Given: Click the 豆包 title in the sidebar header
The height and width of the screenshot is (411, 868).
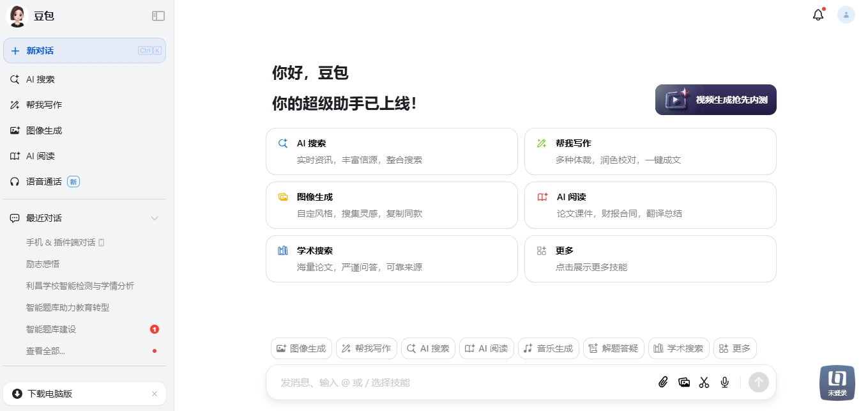Looking at the screenshot, I should point(44,16).
